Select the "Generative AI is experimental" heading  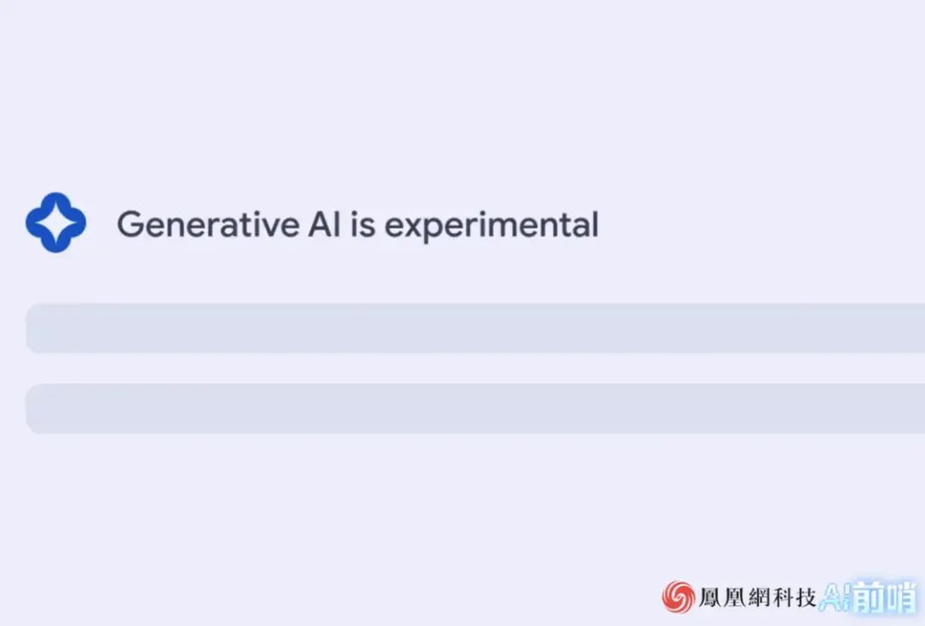point(357,225)
